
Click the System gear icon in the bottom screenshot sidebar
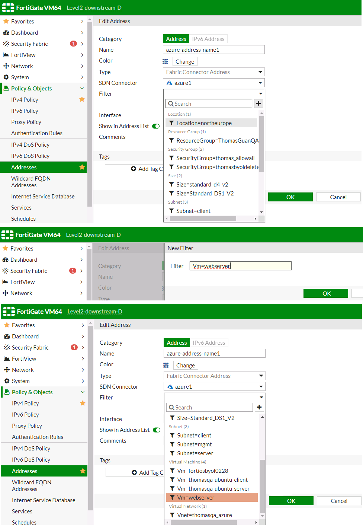coord(7,381)
